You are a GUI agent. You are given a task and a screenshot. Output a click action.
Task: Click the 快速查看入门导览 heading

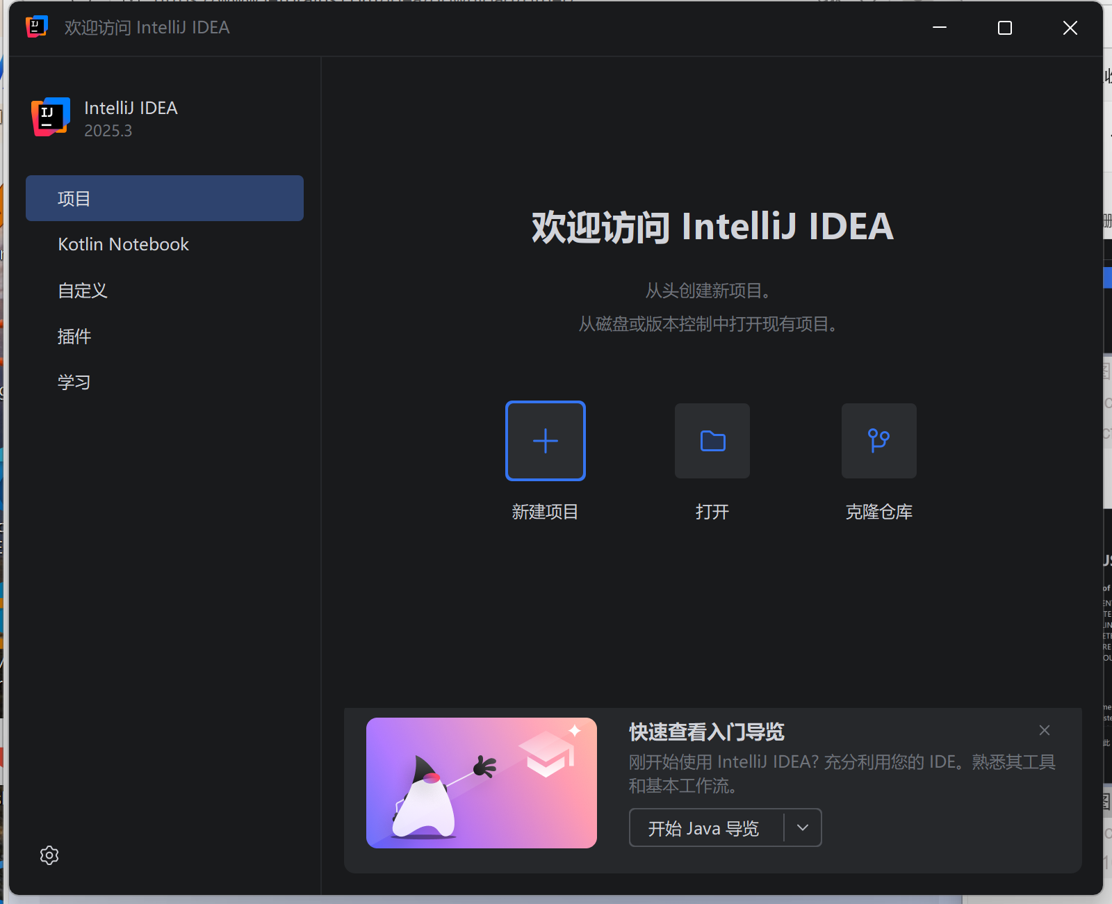707,732
